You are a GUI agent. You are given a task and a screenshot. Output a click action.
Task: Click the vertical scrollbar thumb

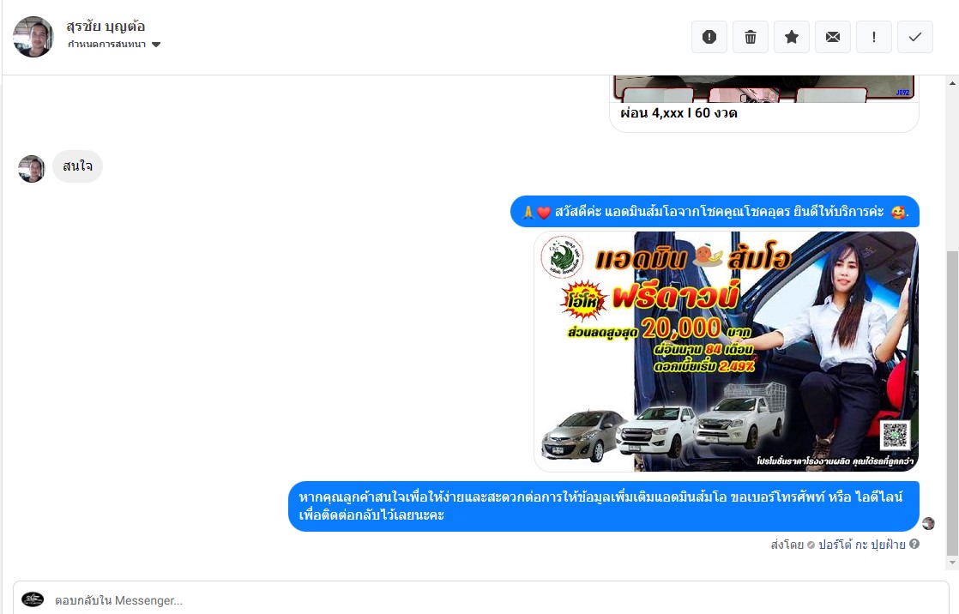(x=952, y=402)
